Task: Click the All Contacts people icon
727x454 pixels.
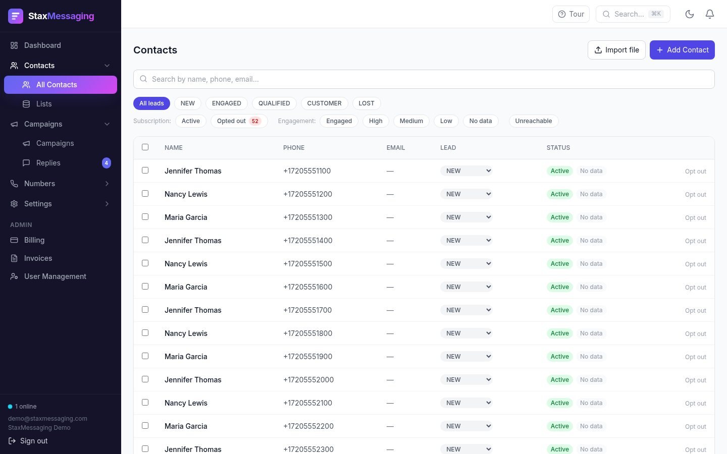Action: (x=26, y=85)
